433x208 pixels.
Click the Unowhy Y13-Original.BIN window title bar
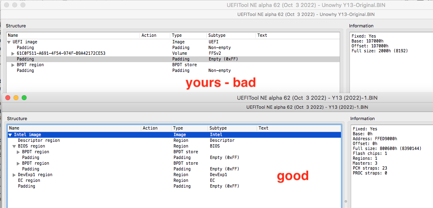(x=216, y=5)
